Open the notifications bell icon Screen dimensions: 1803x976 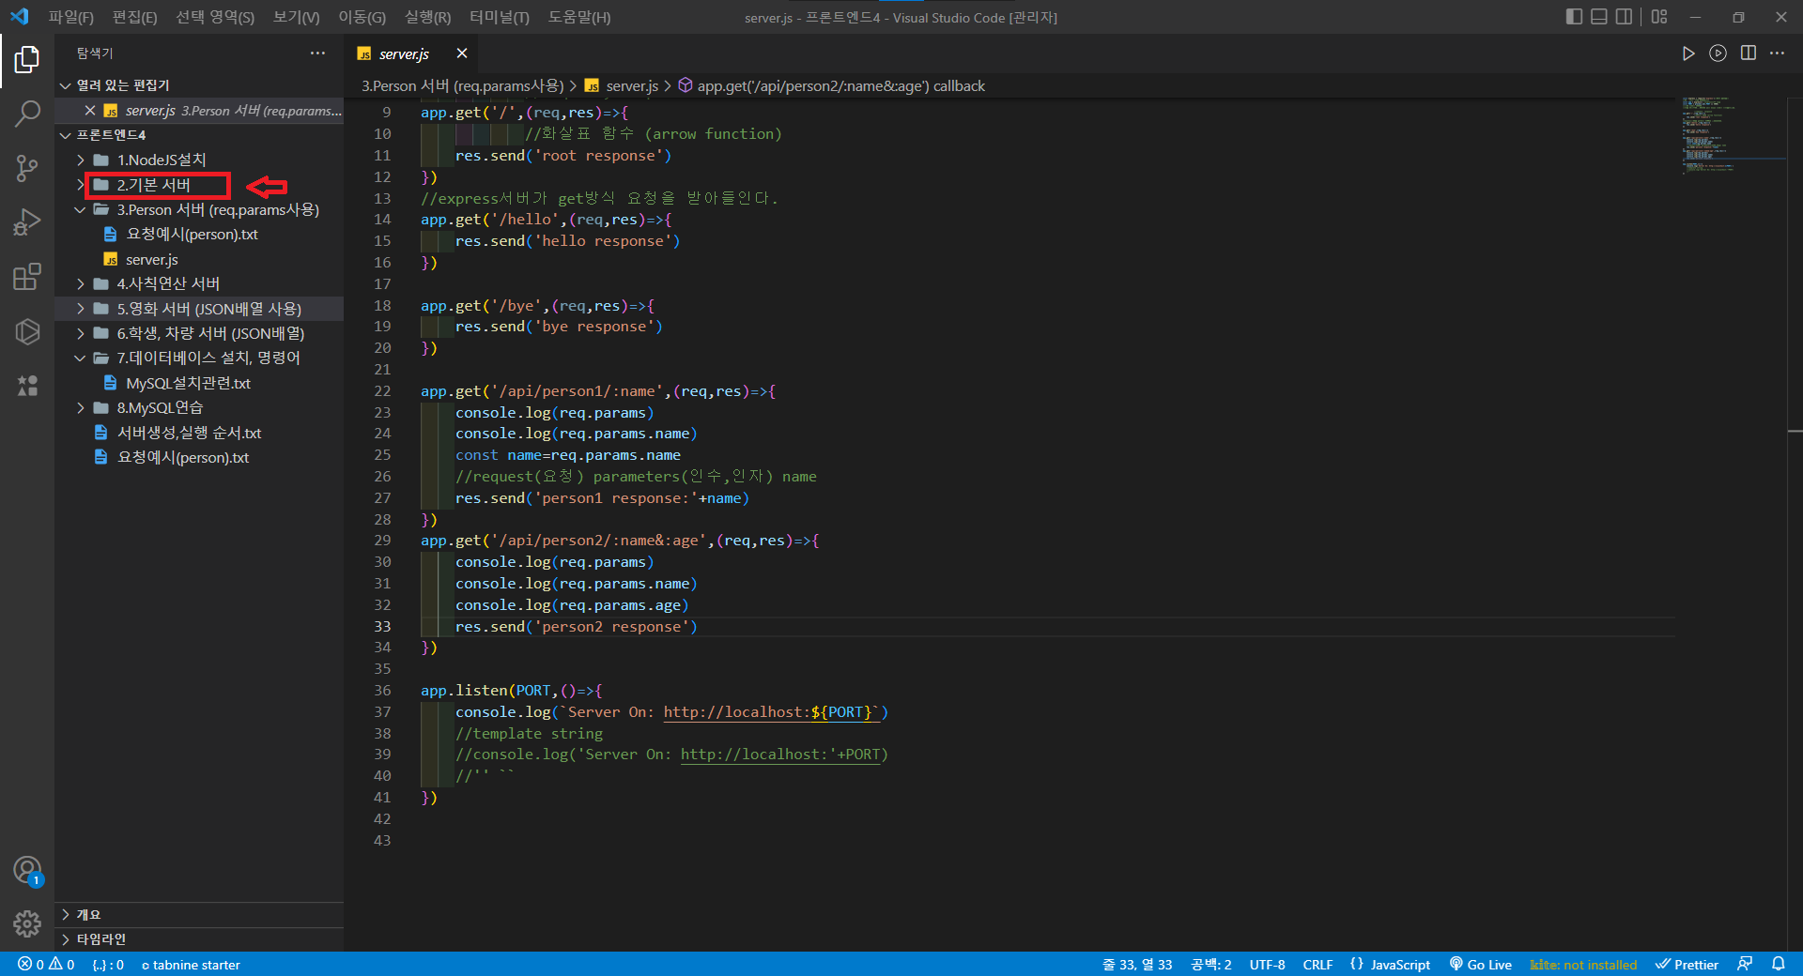1779,964
